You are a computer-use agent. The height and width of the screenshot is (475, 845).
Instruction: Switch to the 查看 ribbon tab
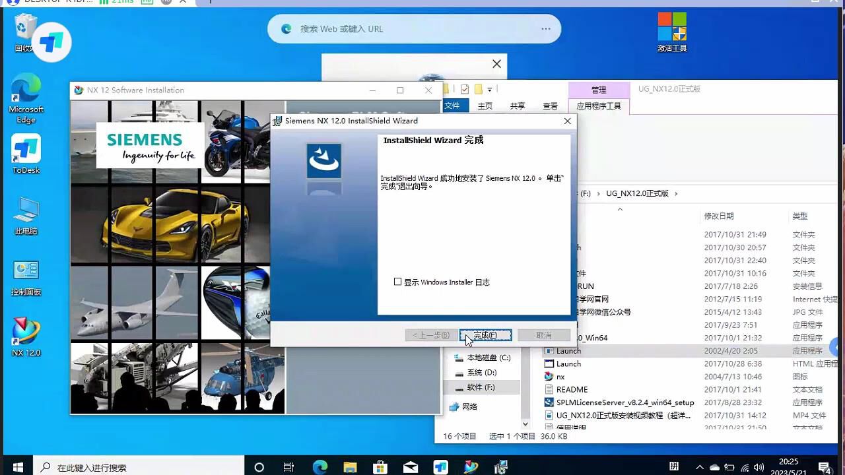(550, 106)
